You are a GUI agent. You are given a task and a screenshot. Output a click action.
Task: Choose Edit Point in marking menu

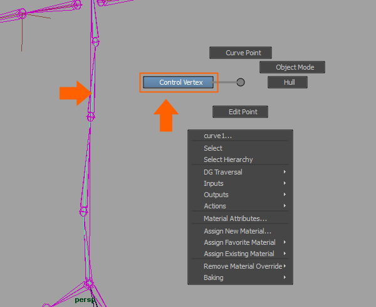(240, 112)
